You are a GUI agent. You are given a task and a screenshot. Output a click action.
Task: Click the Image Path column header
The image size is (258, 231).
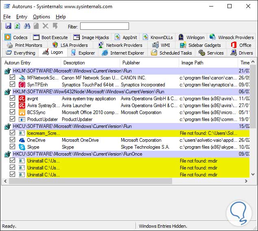(x=192, y=63)
